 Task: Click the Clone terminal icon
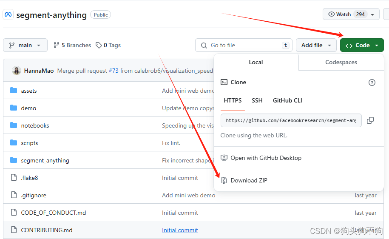pos(224,82)
